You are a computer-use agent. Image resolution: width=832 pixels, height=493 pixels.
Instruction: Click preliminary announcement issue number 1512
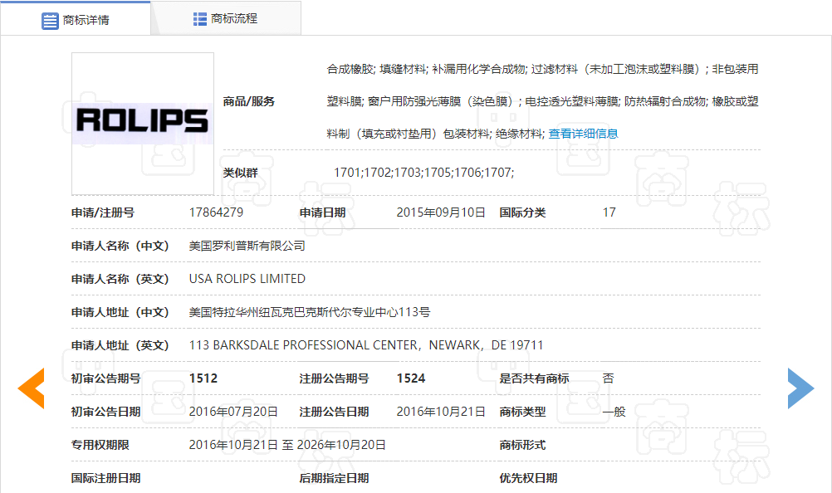pyautogui.click(x=203, y=378)
